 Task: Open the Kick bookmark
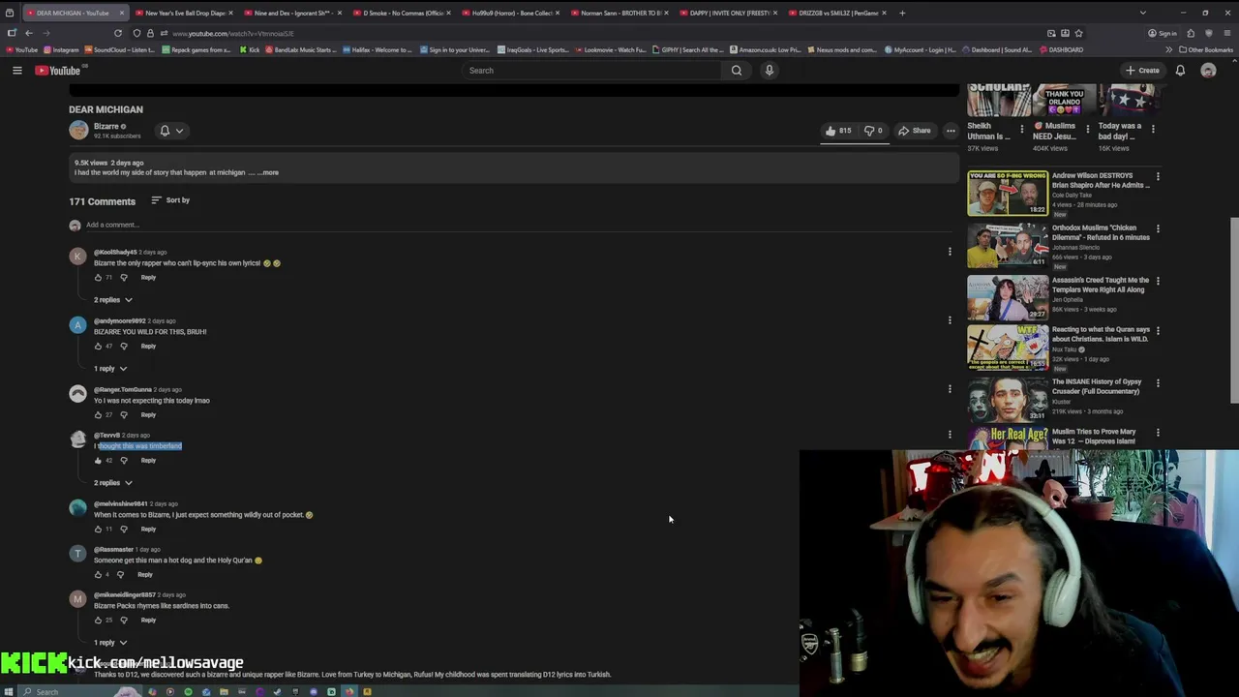[250, 49]
